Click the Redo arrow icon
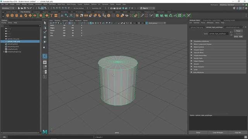Screen dimensions: 248x139 coord(31,8)
